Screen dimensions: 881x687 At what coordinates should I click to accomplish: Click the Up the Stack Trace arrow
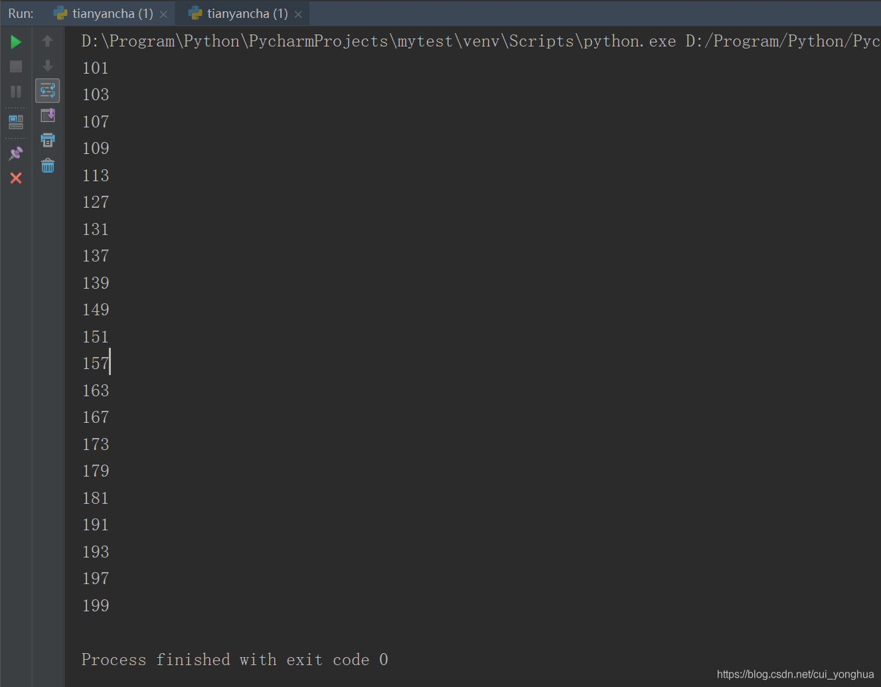point(48,41)
